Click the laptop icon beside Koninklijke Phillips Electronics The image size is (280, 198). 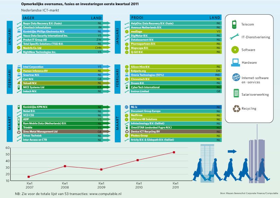(x=19, y=32)
